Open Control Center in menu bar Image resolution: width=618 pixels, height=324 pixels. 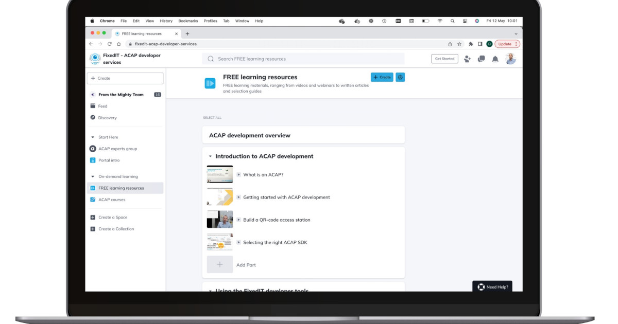pos(465,21)
